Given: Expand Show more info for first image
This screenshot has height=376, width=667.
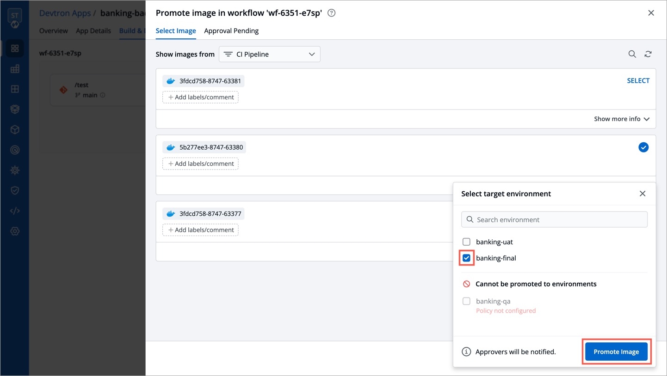Looking at the screenshot, I should point(621,119).
